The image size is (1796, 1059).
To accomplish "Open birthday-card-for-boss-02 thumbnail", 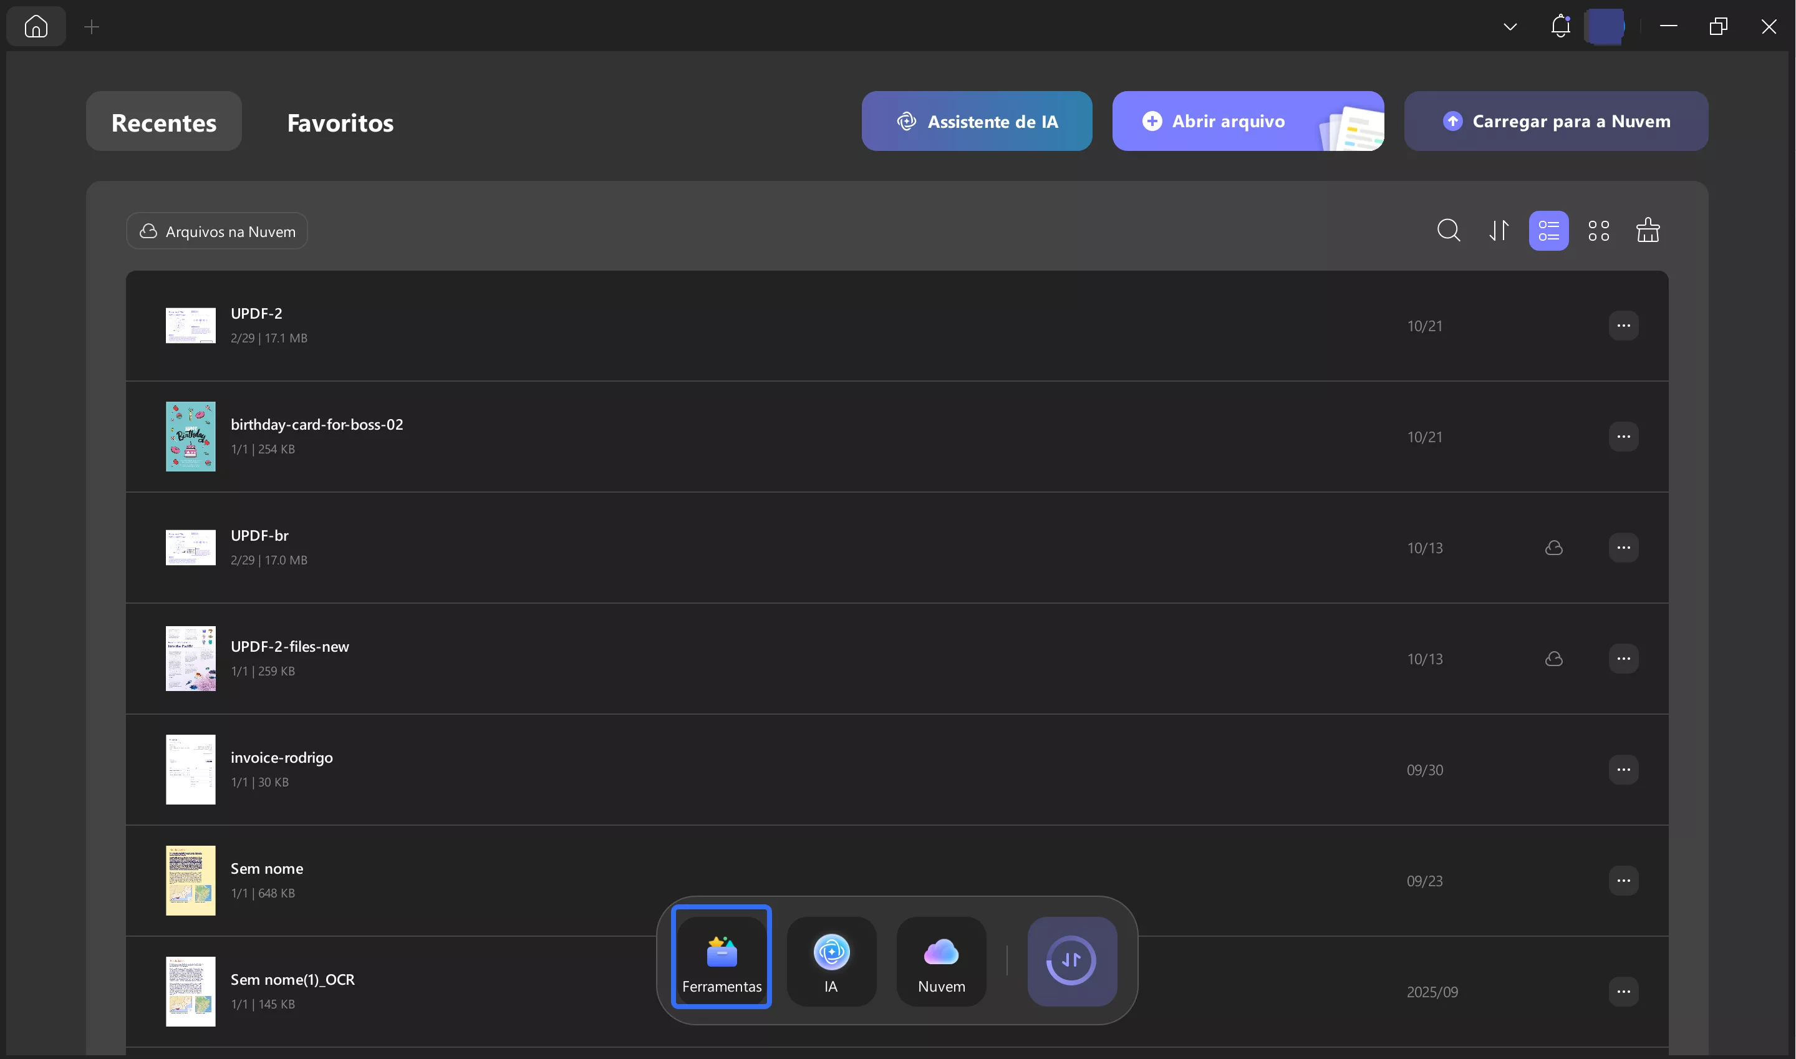I will click(191, 437).
